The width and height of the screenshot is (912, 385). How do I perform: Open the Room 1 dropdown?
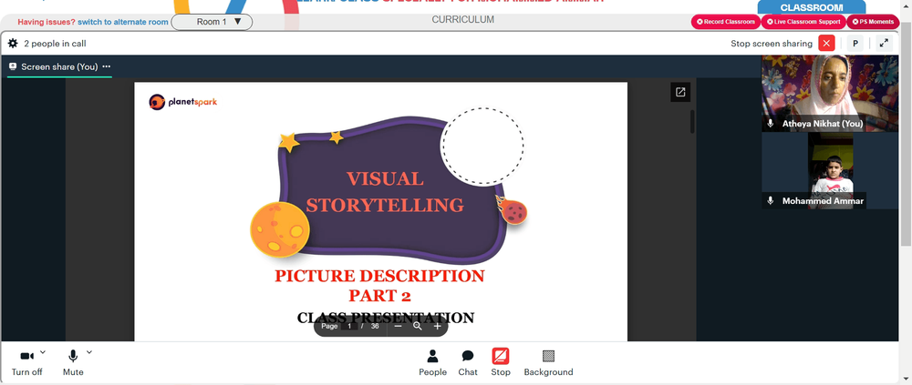tap(212, 22)
